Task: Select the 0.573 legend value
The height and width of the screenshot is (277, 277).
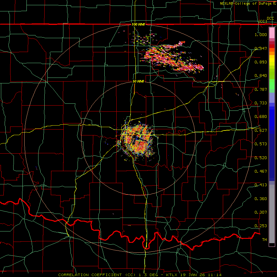Action: [261, 144]
